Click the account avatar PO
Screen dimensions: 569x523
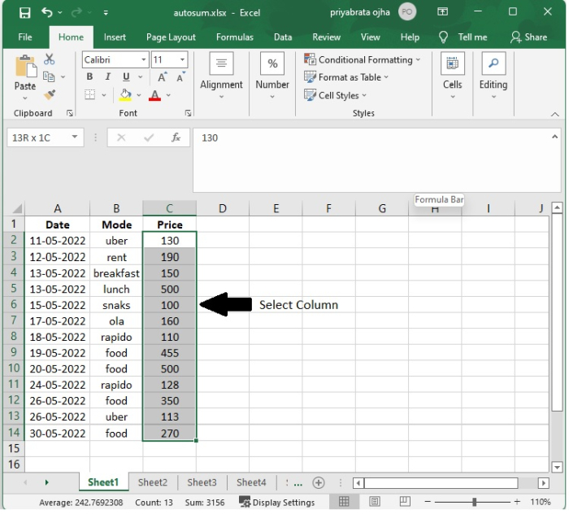point(406,12)
